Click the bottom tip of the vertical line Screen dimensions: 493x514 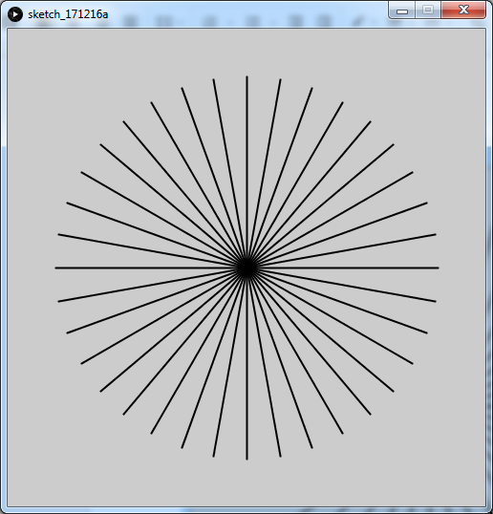(x=247, y=459)
